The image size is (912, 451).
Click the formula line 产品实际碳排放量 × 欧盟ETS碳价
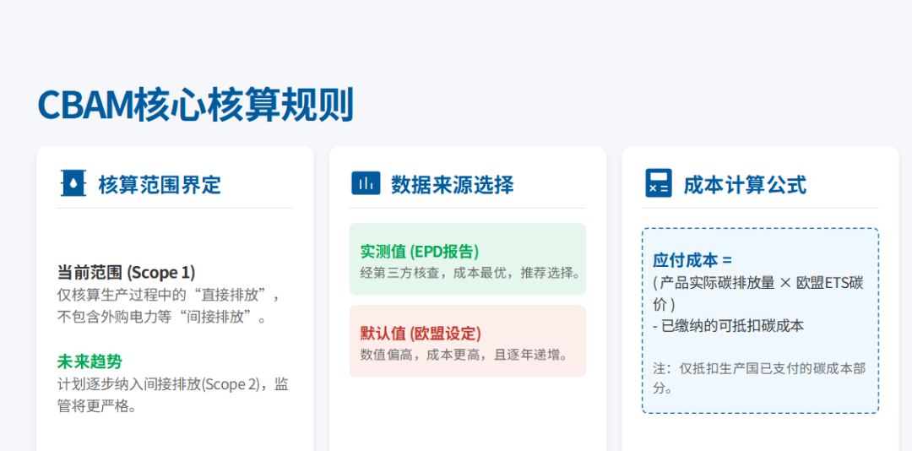[757, 283]
